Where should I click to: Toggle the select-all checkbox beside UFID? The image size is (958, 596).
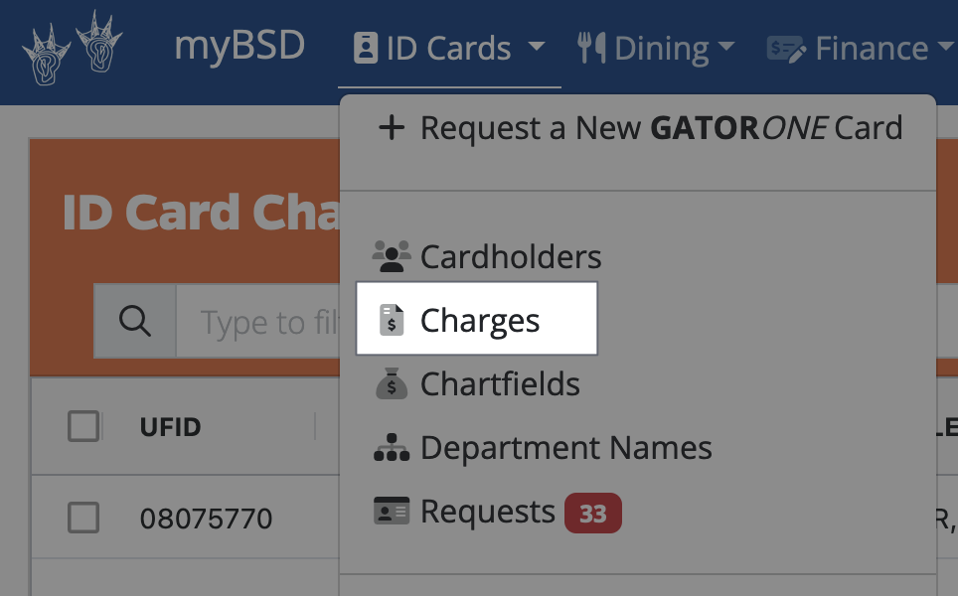pyautogui.click(x=83, y=426)
